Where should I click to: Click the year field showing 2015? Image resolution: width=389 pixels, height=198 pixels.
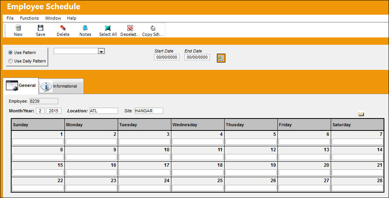(x=54, y=111)
